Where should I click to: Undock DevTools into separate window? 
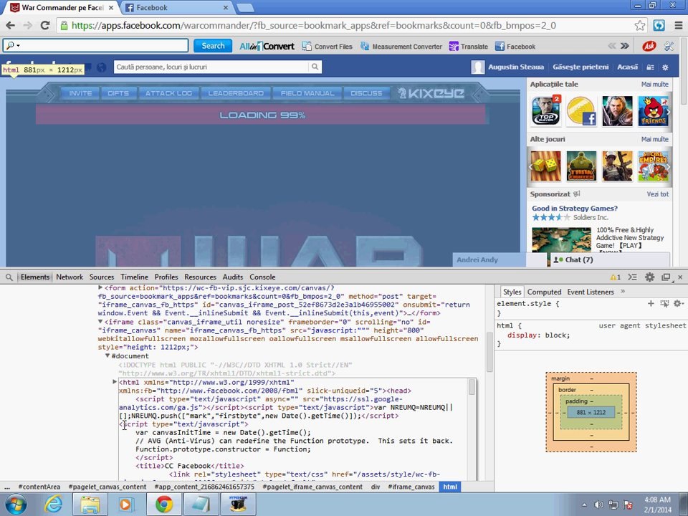pyautogui.click(x=666, y=277)
